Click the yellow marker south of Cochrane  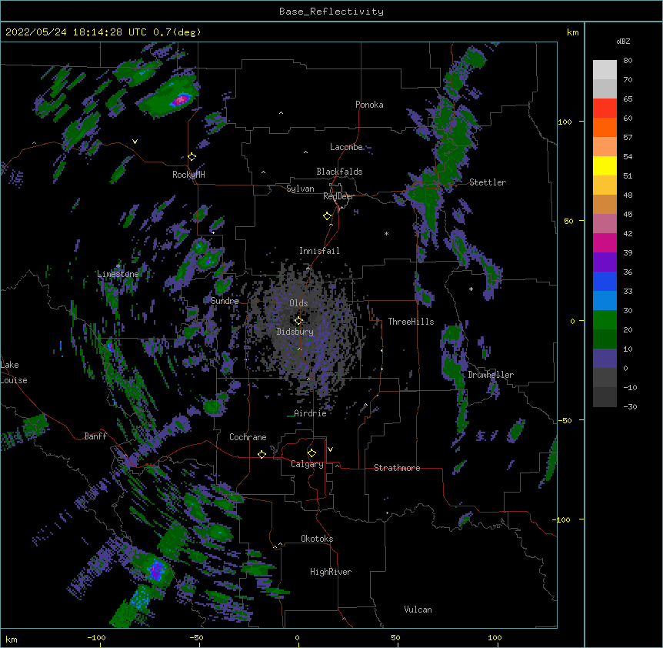262,454
